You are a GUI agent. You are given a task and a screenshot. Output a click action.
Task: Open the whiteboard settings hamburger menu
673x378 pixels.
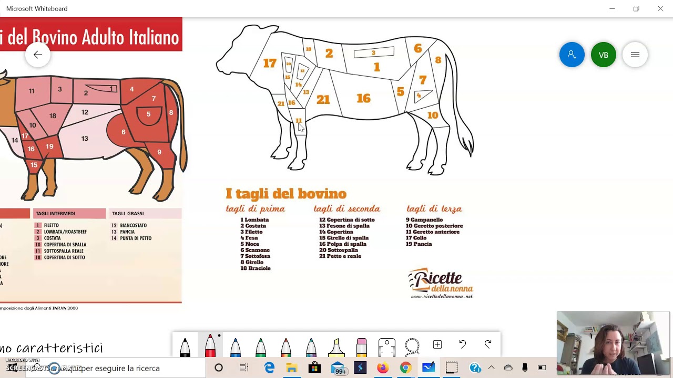coord(635,55)
